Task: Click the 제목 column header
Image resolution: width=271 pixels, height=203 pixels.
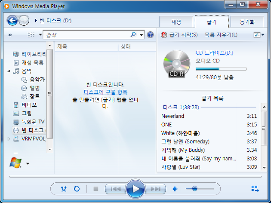Action: point(86,46)
